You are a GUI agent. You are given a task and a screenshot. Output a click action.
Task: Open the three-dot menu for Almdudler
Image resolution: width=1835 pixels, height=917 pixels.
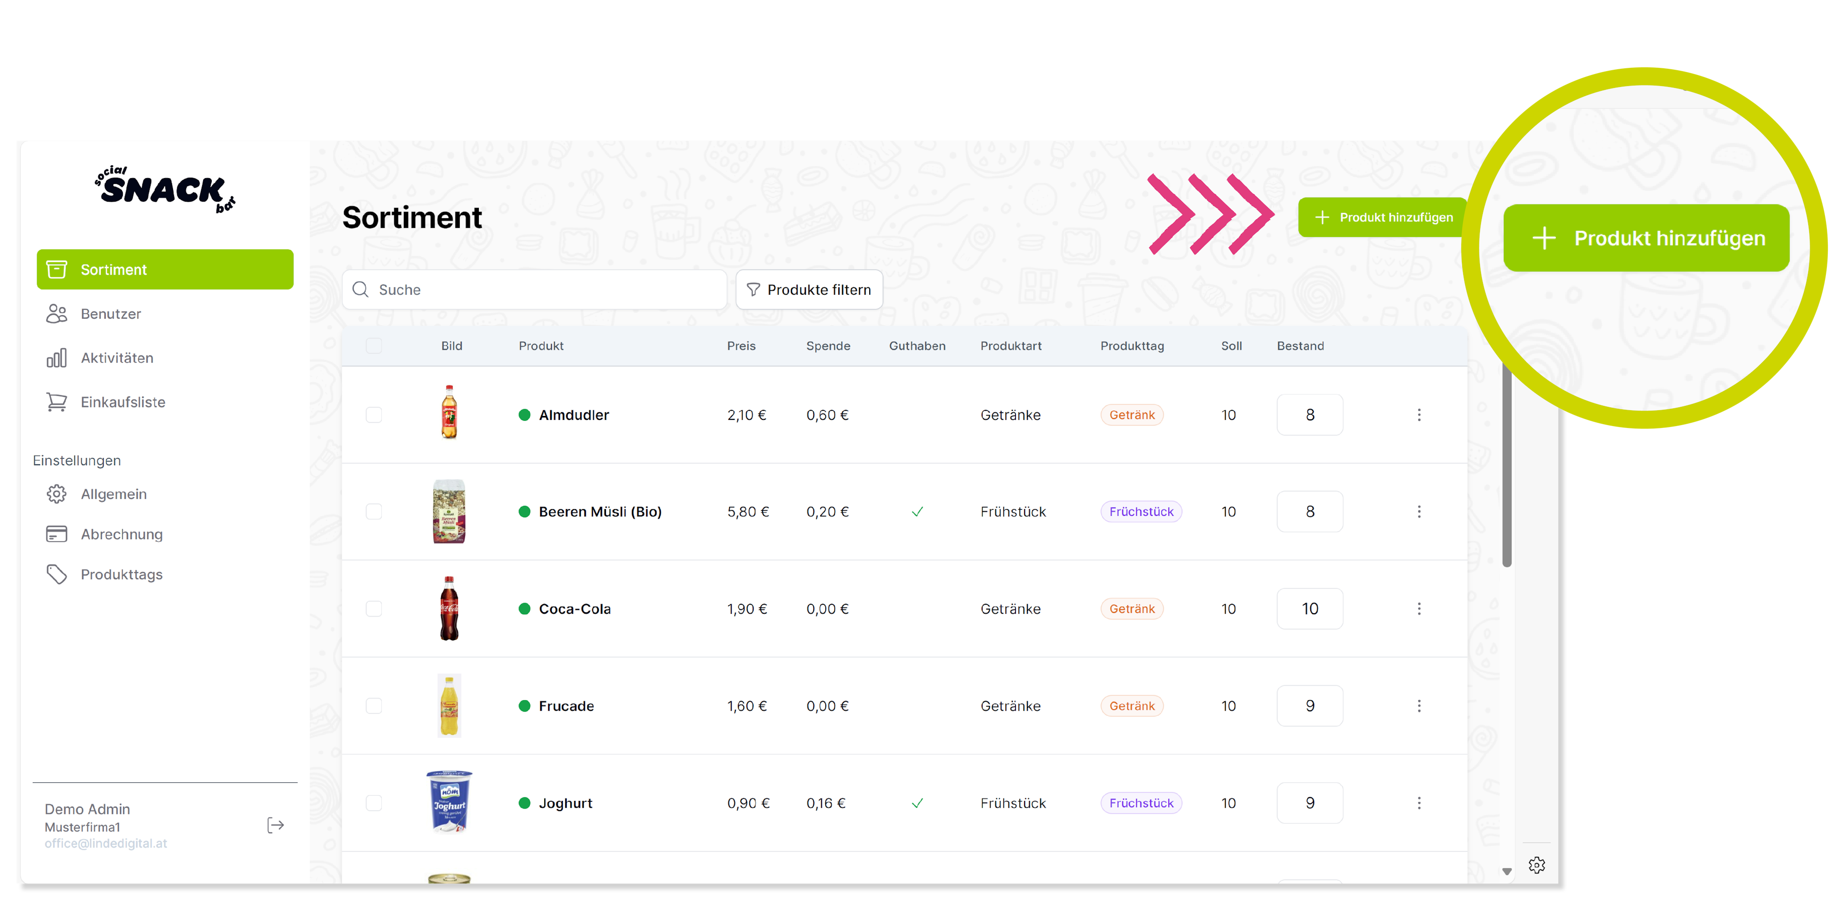pyautogui.click(x=1419, y=415)
